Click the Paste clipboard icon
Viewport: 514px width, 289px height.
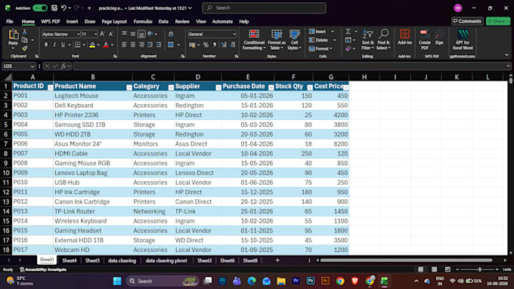point(13,35)
